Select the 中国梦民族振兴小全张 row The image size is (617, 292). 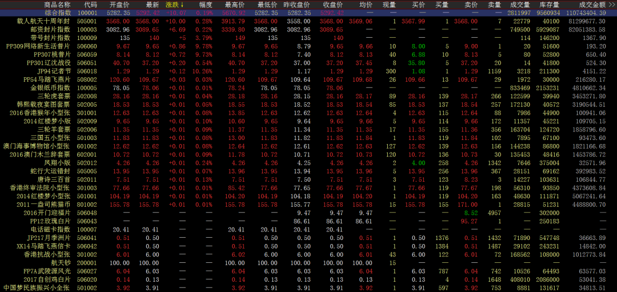pos(308,288)
